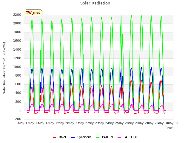
Task: Click the red RNet legend swatch
Action: coord(54,138)
